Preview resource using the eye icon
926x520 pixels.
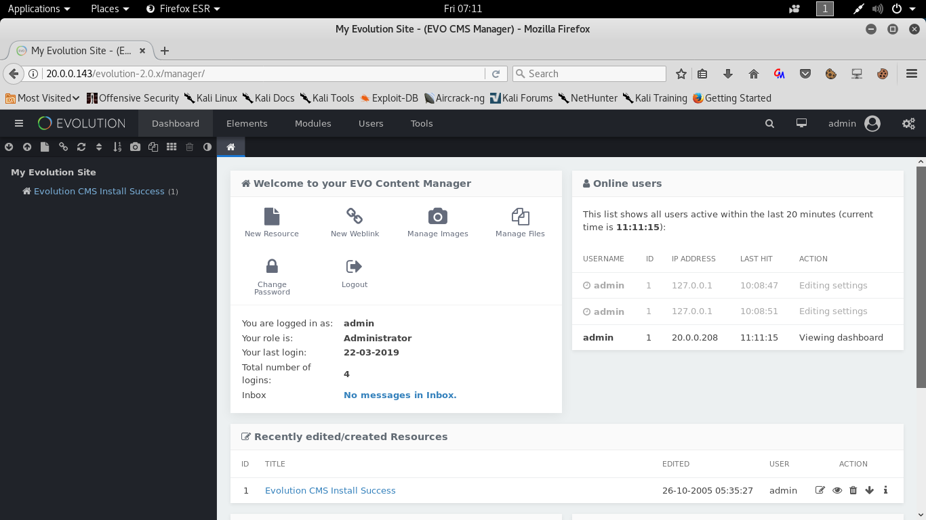tap(837, 490)
